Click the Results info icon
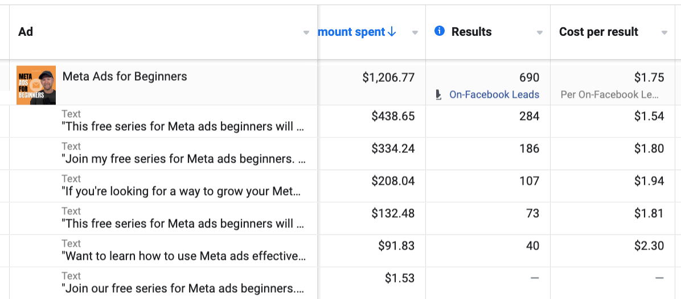 click(440, 31)
